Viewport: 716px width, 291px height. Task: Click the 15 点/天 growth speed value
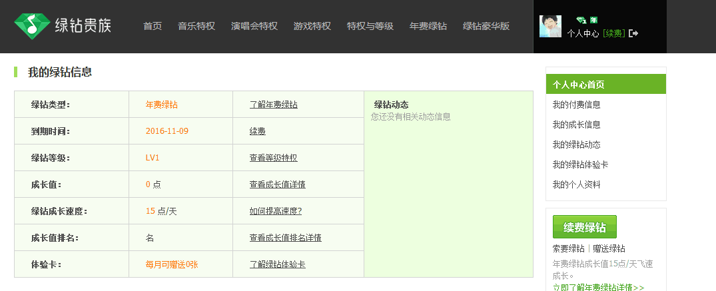tap(161, 211)
